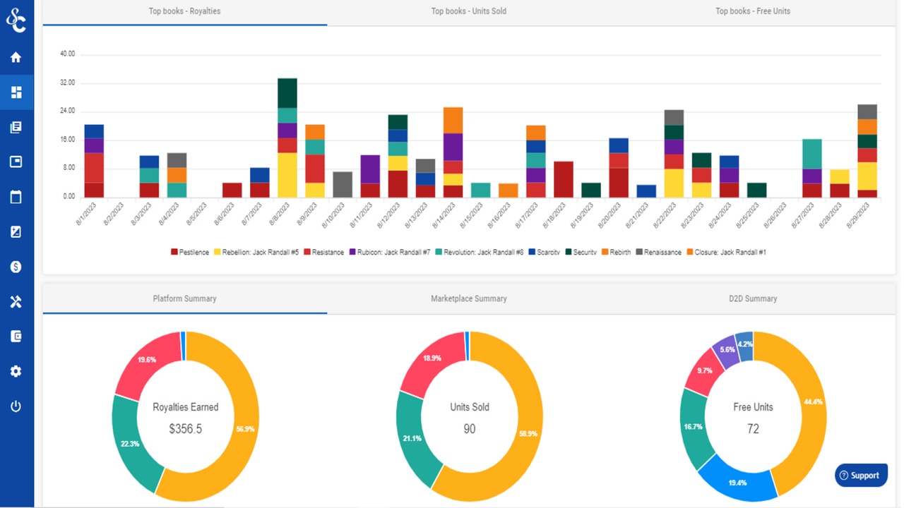Switch to Top books - Units Sold tab
Screen dimensions: 904x508
[469, 12]
